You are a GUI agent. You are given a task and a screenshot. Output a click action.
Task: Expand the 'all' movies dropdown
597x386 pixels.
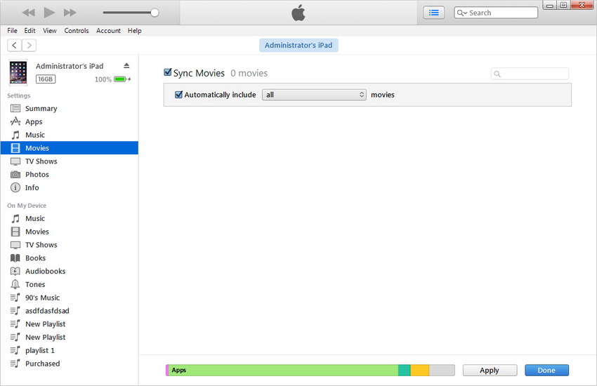314,95
